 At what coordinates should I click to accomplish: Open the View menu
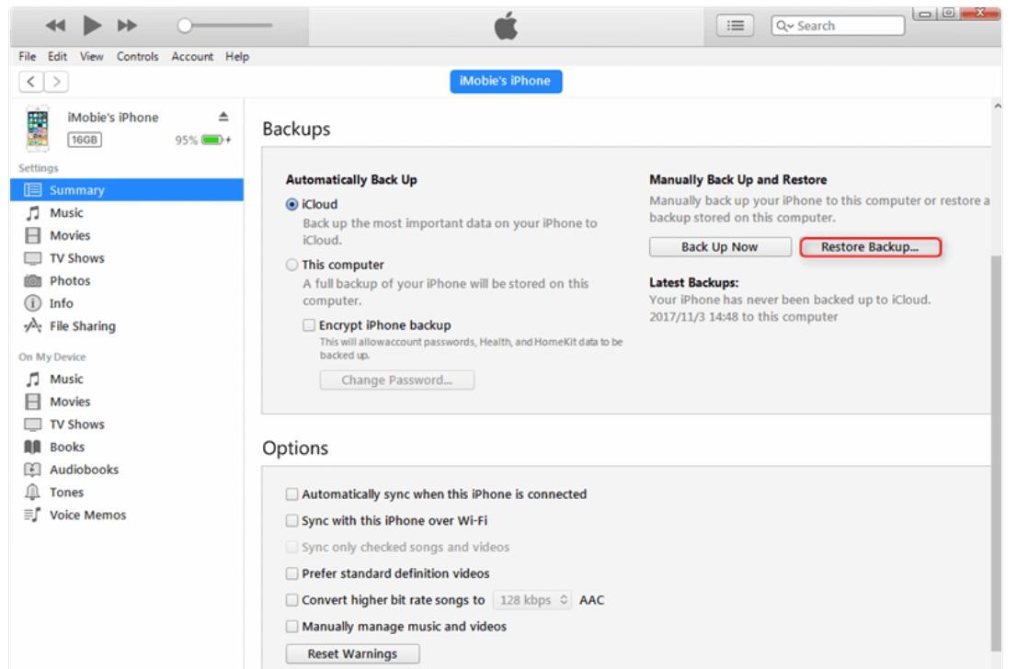point(91,56)
